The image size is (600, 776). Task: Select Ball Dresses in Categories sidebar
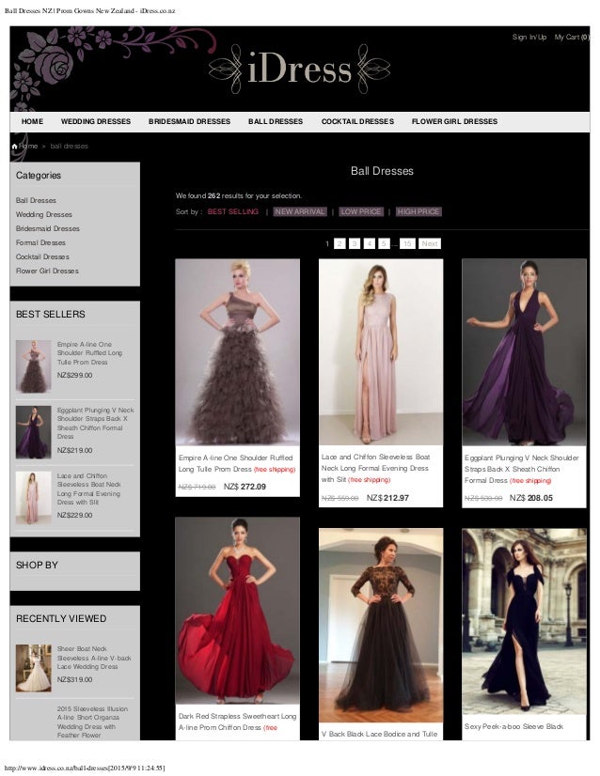[x=36, y=200]
